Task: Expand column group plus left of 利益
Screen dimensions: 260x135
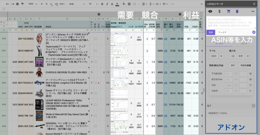Action: tap(180, 14)
